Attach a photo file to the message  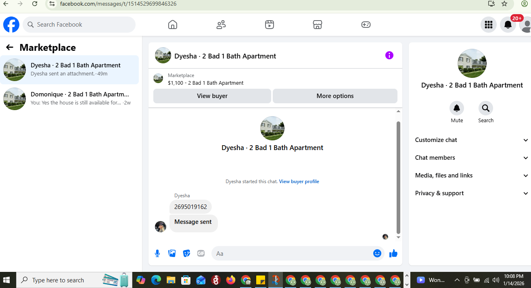[x=172, y=253]
